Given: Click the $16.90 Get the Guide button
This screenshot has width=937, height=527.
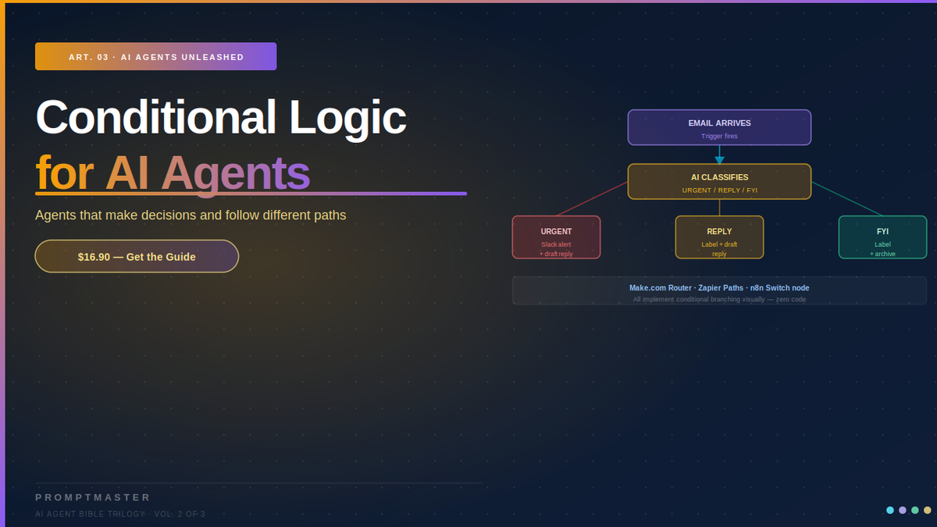Looking at the screenshot, I should pyautogui.click(x=137, y=256).
